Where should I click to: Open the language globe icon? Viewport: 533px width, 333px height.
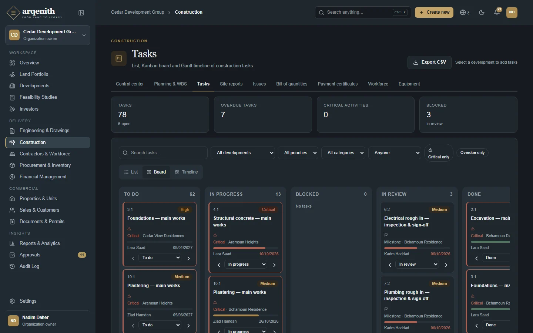[465, 13]
